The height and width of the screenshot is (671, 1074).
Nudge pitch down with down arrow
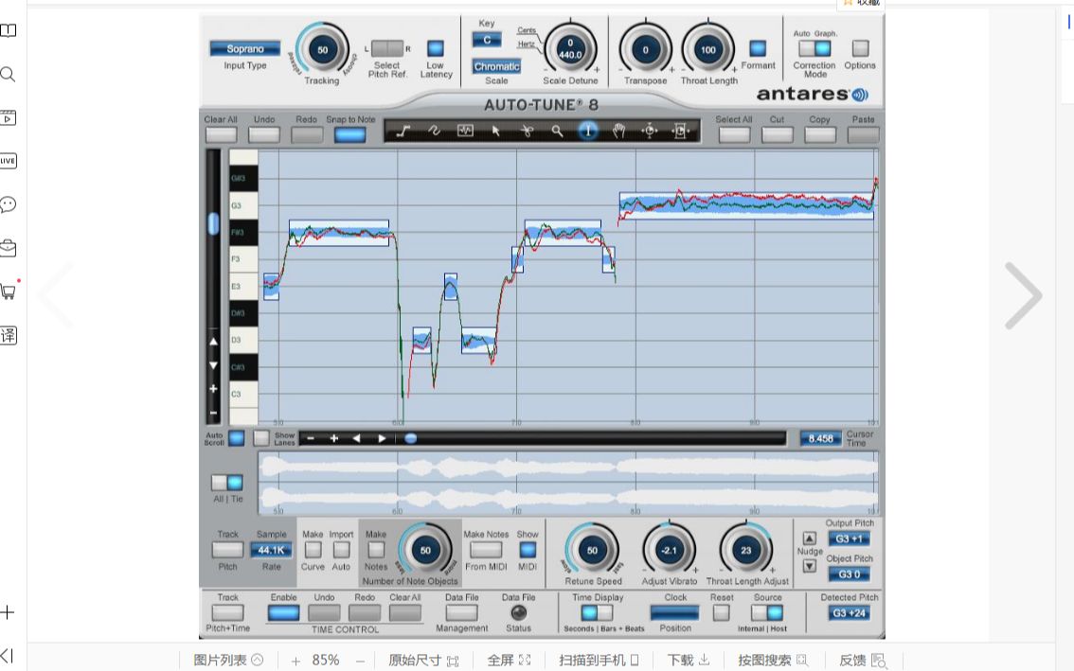pos(809,566)
